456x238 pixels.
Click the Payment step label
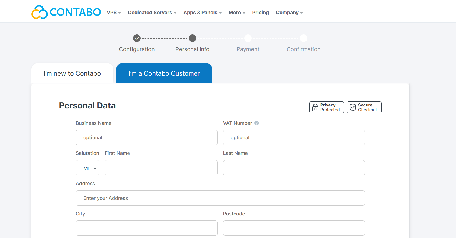point(248,49)
